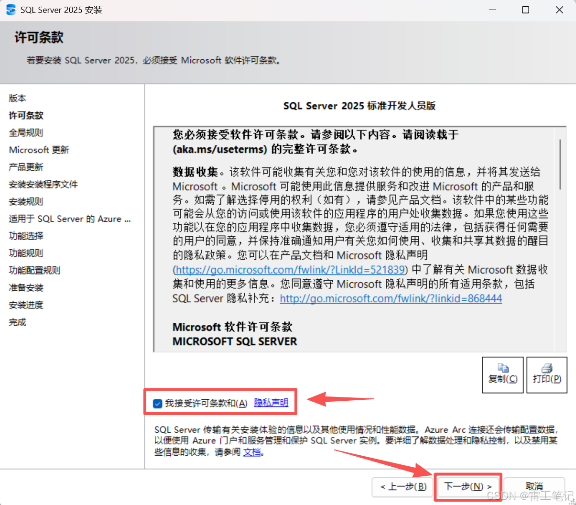The height and width of the screenshot is (505, 576).
Task: Select the Microsoft 更新 step in sidebar
Action: [39, 150]
